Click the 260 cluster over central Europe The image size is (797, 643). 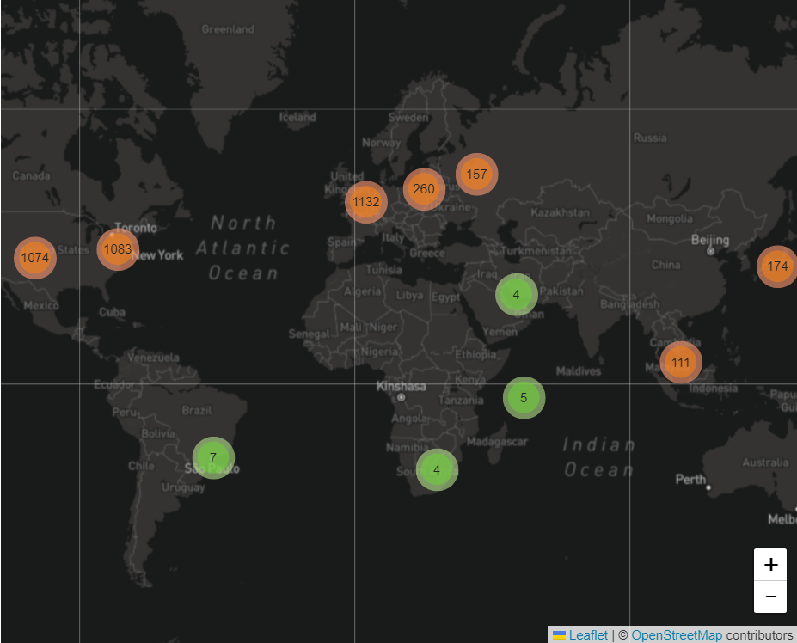point(423,188)
